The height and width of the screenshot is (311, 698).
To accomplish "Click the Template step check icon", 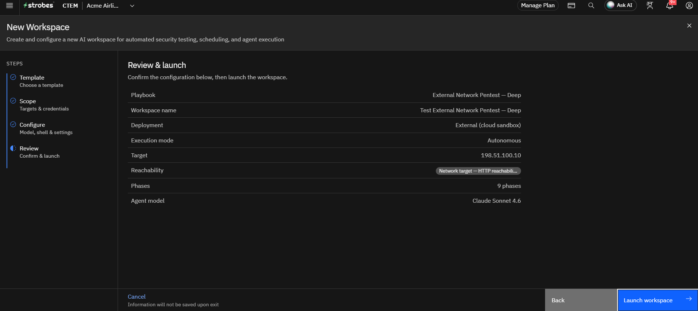I will [x=13, y=77].
